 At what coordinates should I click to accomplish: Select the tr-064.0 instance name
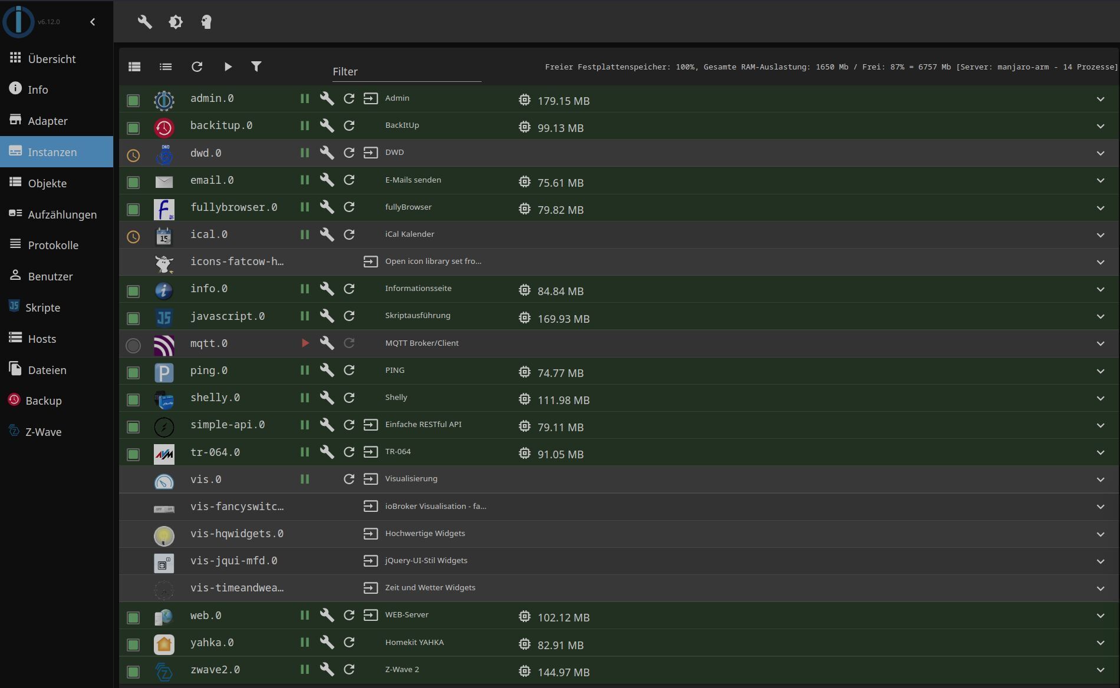215,452
